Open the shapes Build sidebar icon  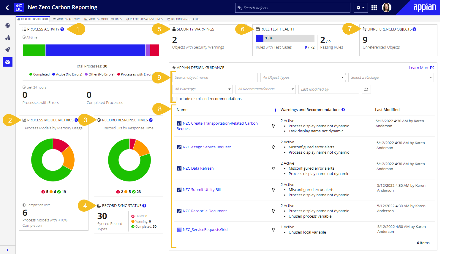click(8, 38)
